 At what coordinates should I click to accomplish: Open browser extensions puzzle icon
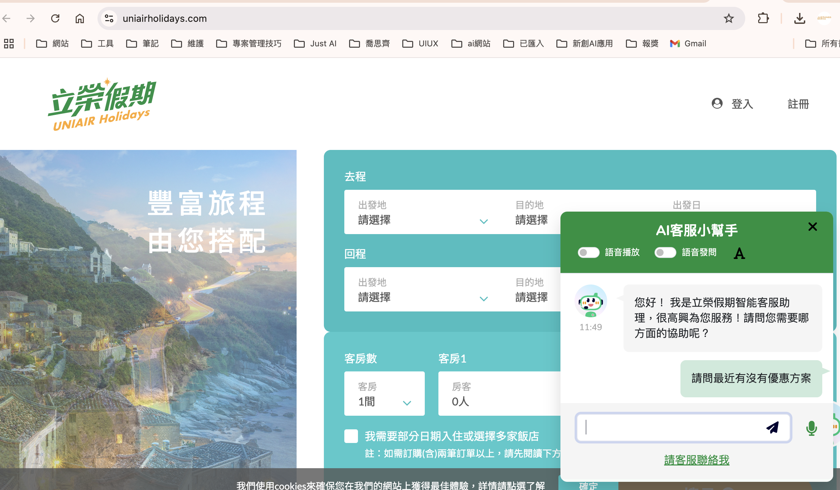point(763,18)
